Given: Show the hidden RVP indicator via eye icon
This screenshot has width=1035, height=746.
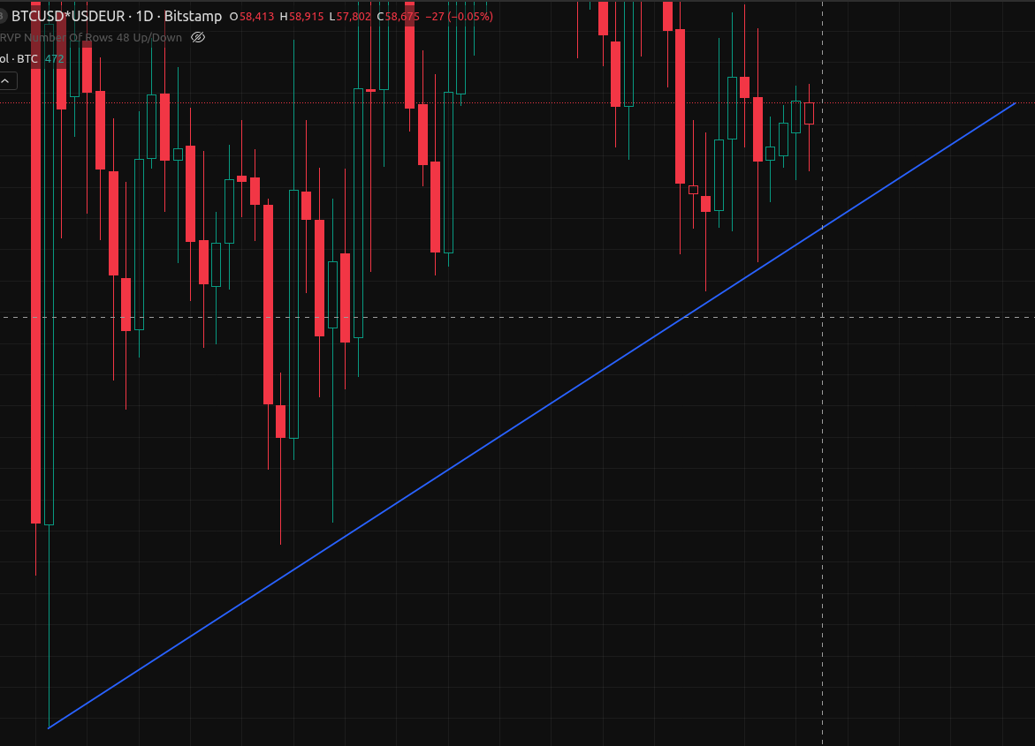Looking at the screenshot, I should click(x=198, y=37).
